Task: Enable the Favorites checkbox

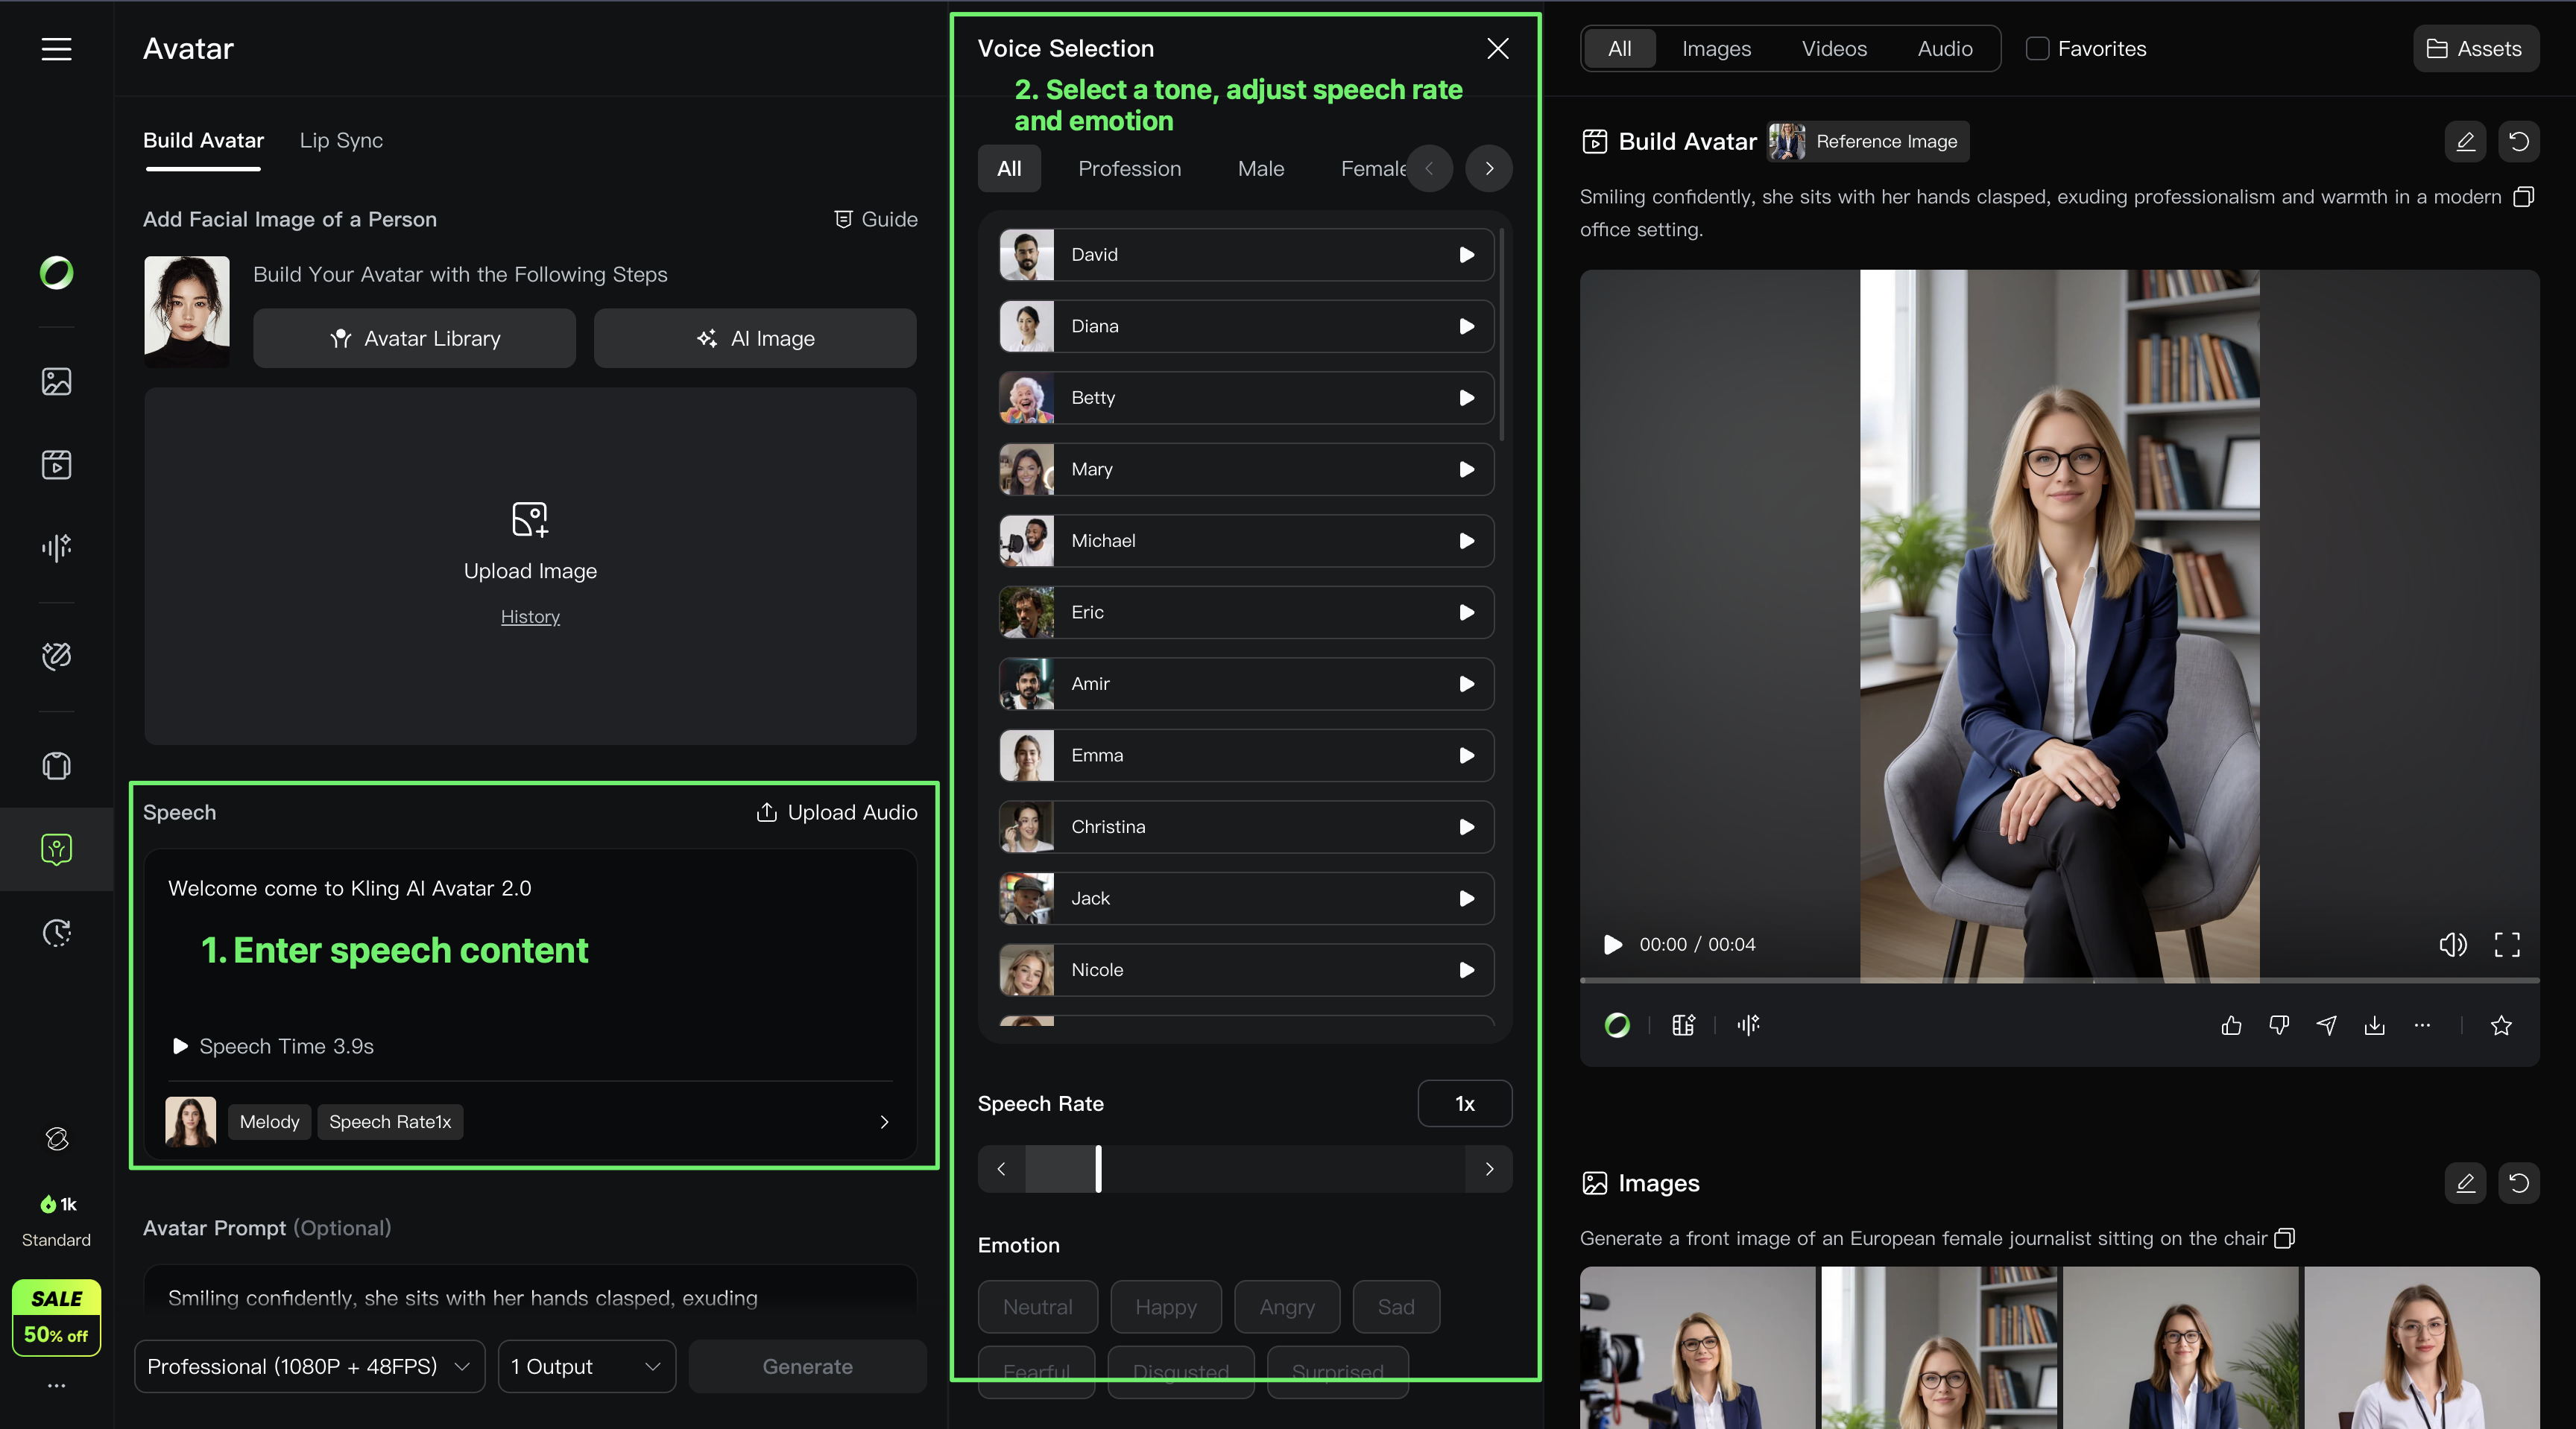Action: click(x=2037, y=49)
